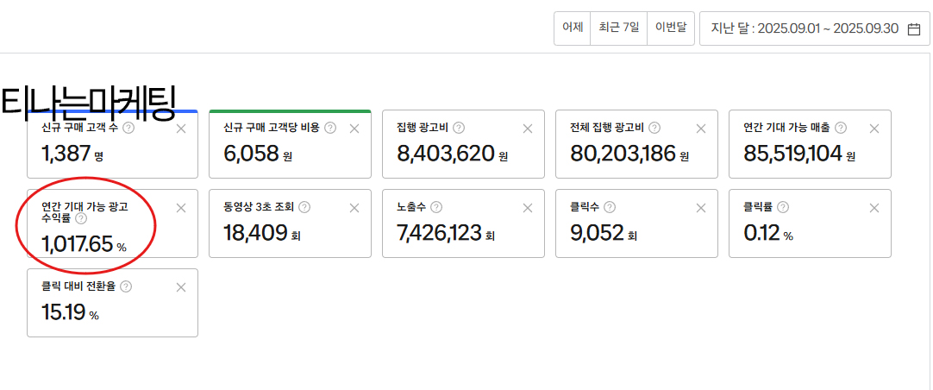Click help icon next to 노출수
This screenshot has height=390, width=933.
[436, 207]
